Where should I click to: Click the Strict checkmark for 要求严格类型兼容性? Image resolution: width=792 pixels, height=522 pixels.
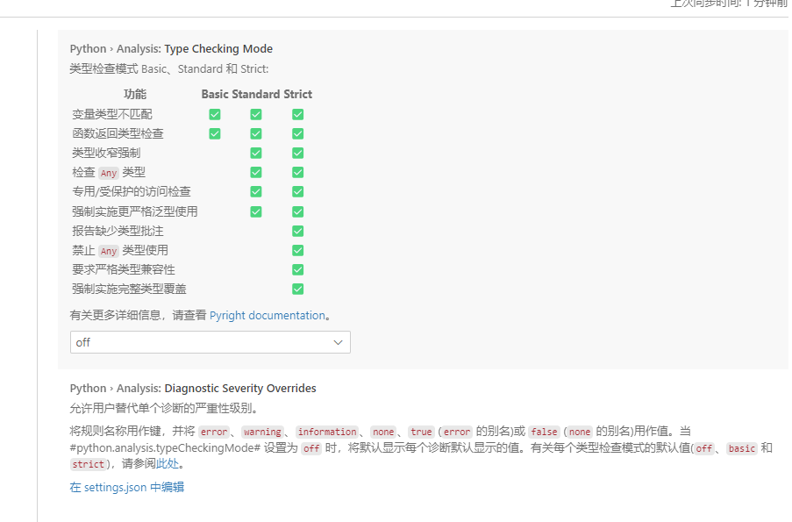coord(297,269)
